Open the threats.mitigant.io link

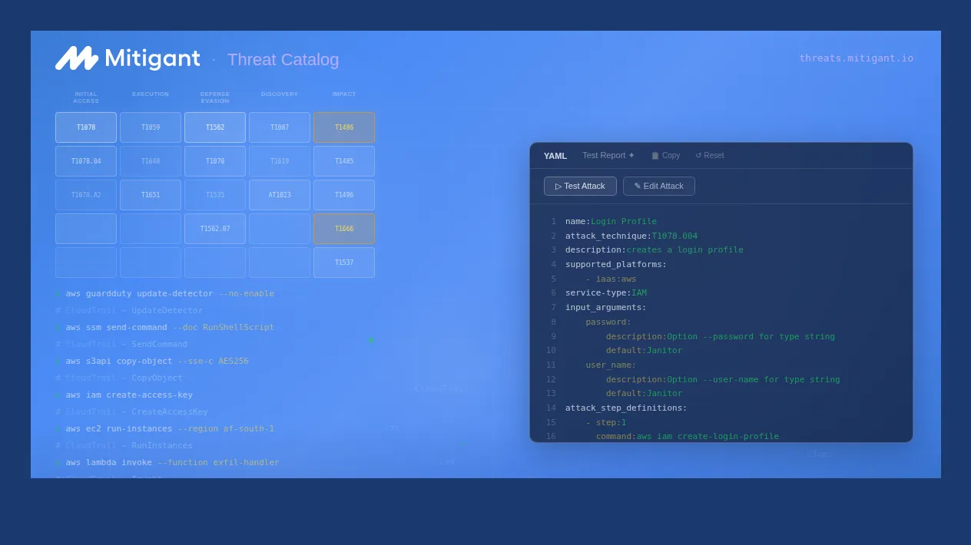coord(856,58)
